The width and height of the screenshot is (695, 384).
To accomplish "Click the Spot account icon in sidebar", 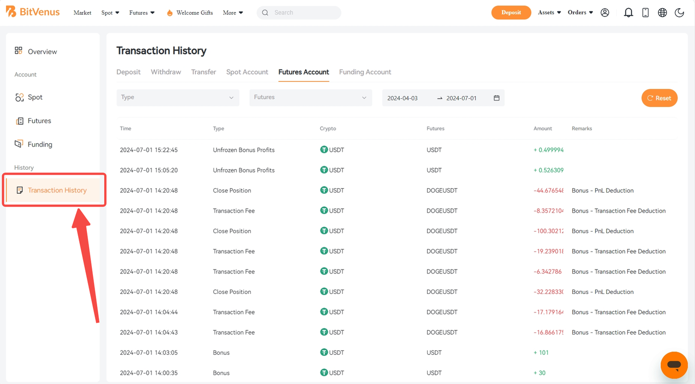I will pos(19,97).
